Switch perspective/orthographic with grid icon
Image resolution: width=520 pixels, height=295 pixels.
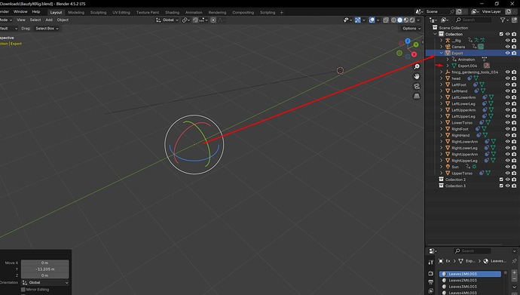pos(417,96)
